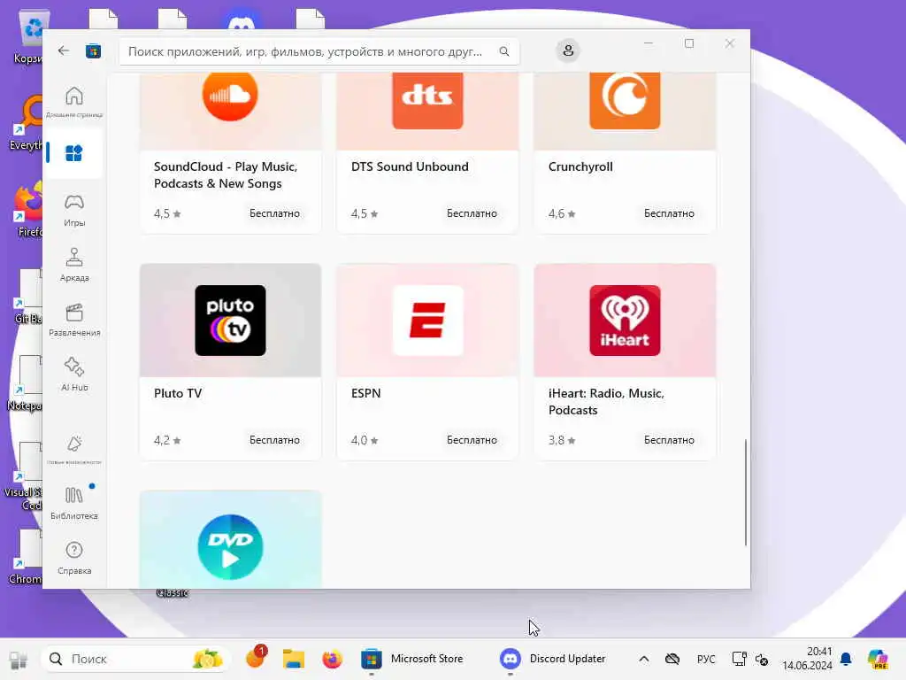Click the РУС language indicator
Image resolution: width=906 pixels, height=680 pixels.
pyautogui.click(x=706, y=659)
